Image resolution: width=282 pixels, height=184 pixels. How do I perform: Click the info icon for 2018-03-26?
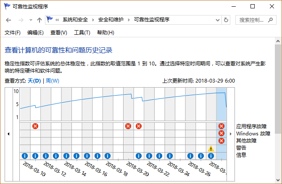tap(190, 156)
